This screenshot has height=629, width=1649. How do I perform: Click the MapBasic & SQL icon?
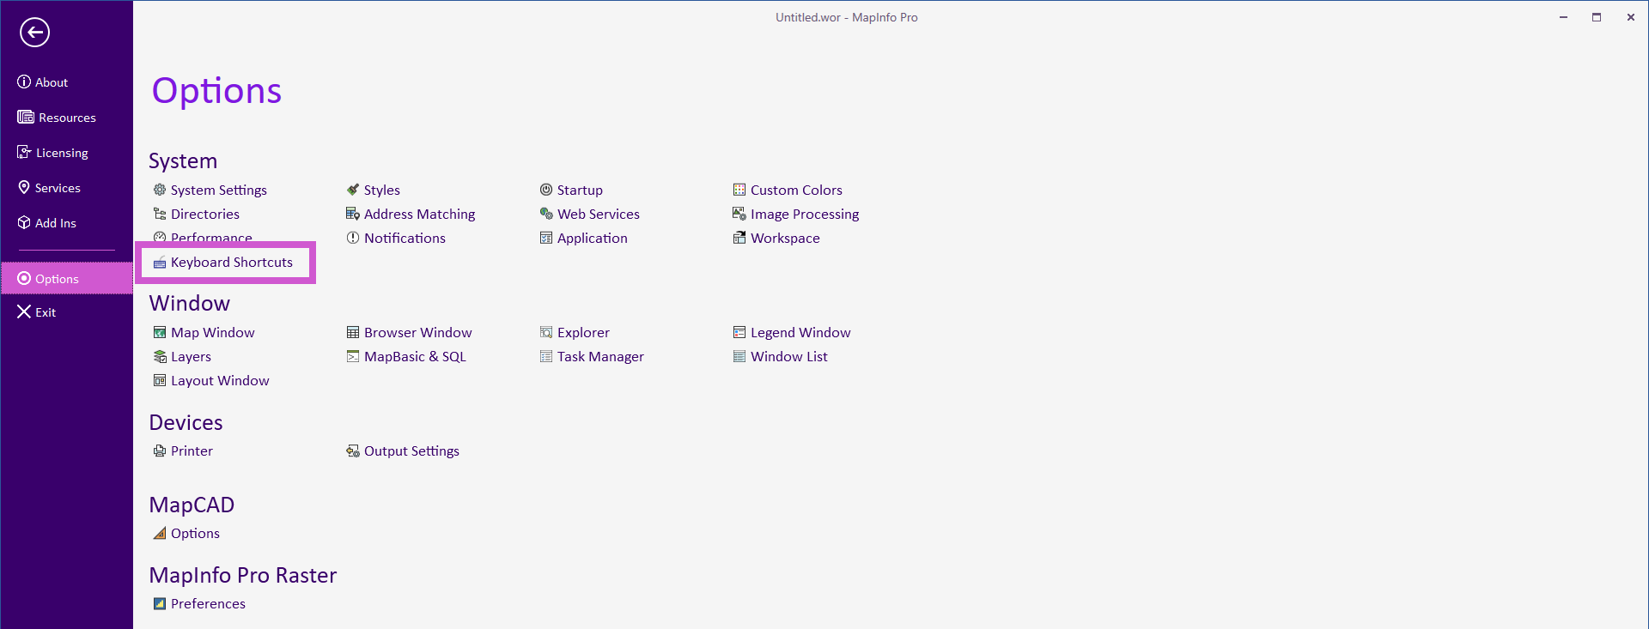click(x=353, y=356)
